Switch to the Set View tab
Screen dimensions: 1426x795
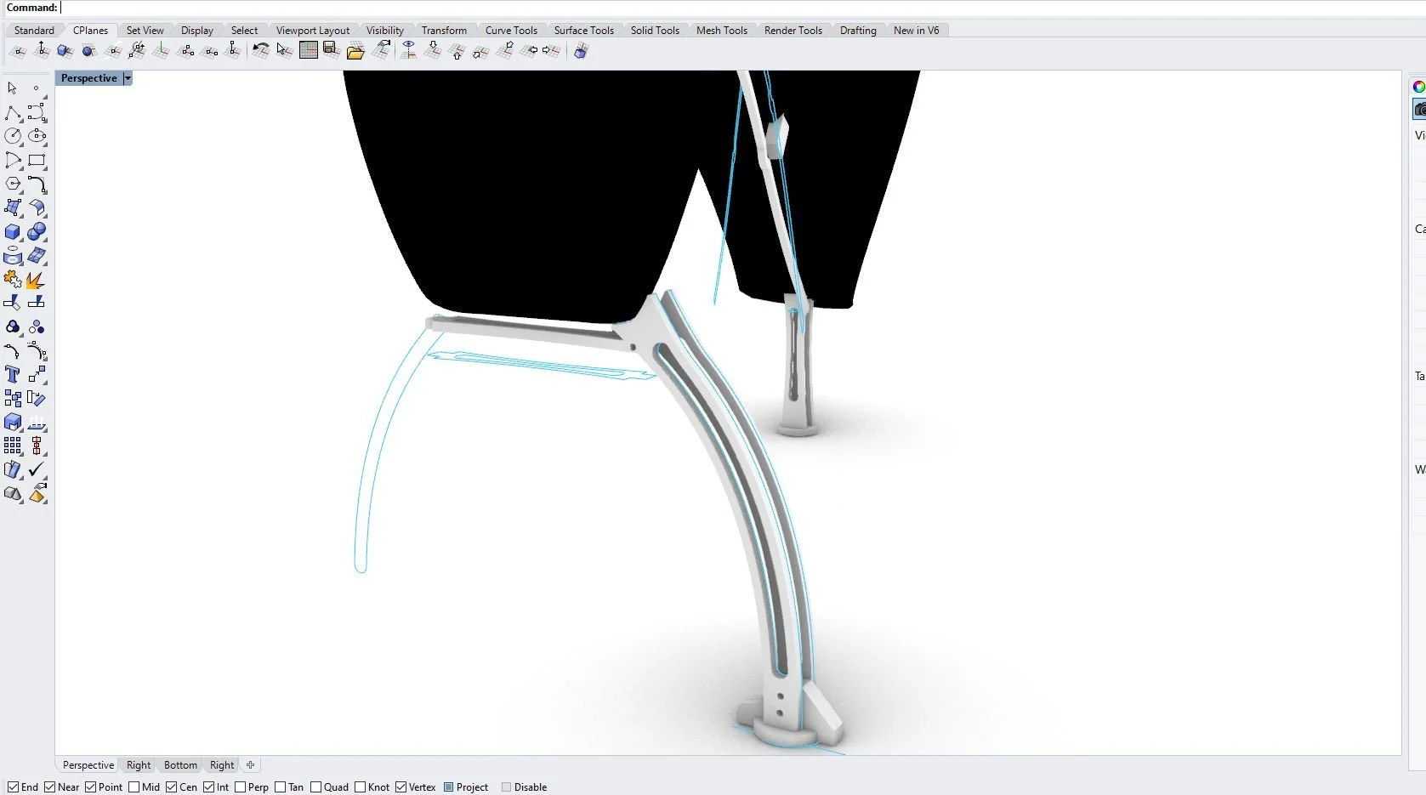click(x=145, y=31)
